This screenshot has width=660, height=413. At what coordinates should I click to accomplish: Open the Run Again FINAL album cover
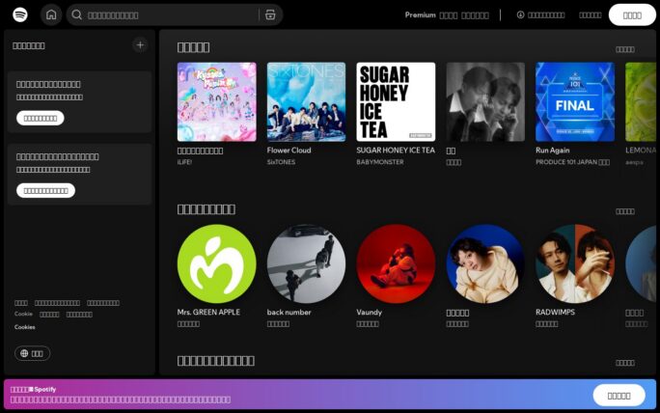pyautogui.click(x=575, y=102)
